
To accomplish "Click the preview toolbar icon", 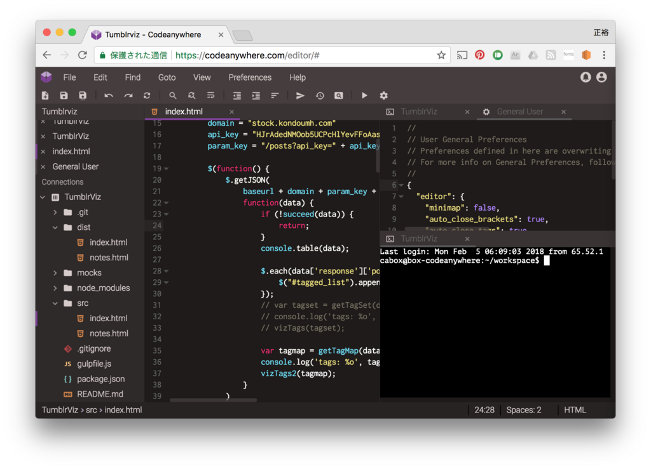I will (x=339, y=96).
